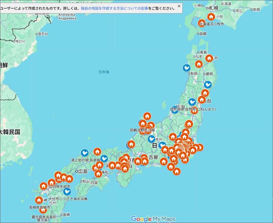Click the 広島 city label
273x223 pixels.
[x=83, y=172]
